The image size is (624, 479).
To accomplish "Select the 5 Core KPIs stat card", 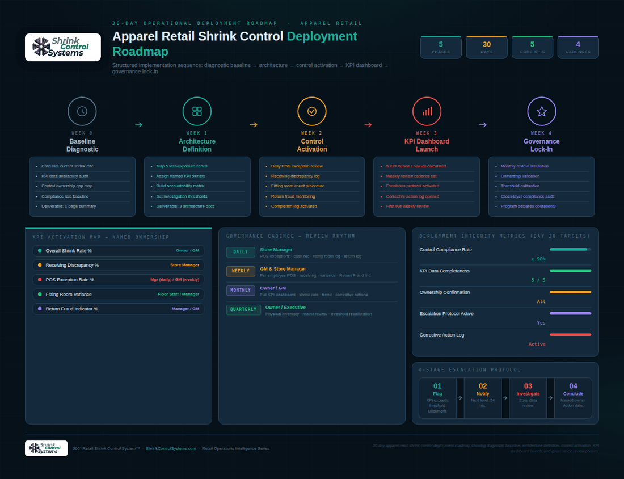I will (533, 47).
